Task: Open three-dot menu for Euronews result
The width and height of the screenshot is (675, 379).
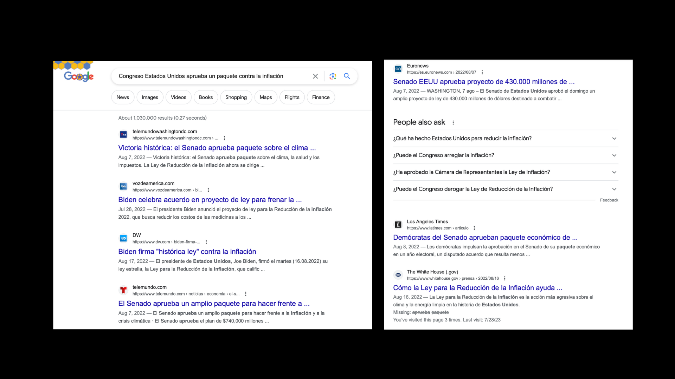Action: (x=482, y=72)
